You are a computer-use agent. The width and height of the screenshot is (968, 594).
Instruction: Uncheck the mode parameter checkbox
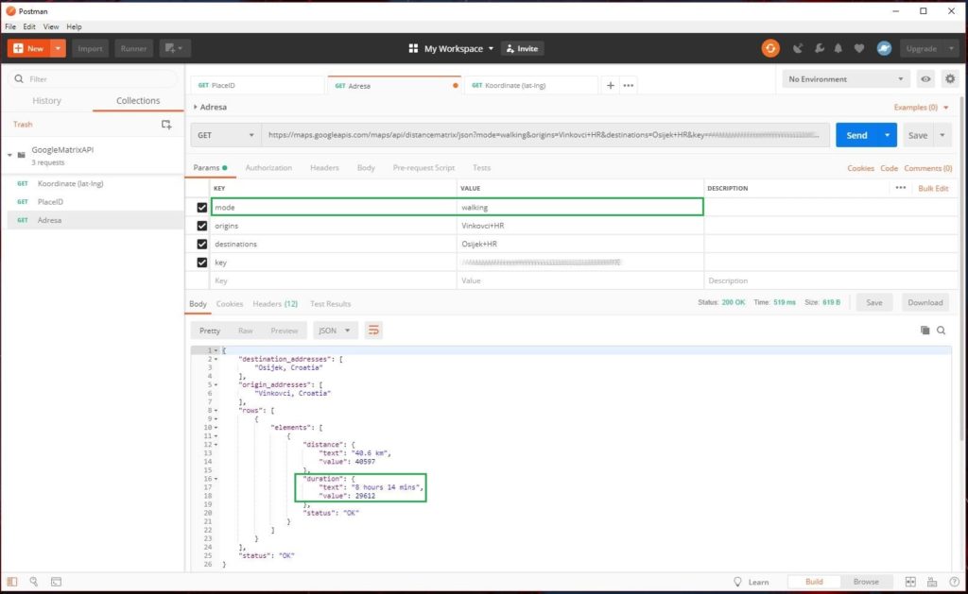[202, 208]
